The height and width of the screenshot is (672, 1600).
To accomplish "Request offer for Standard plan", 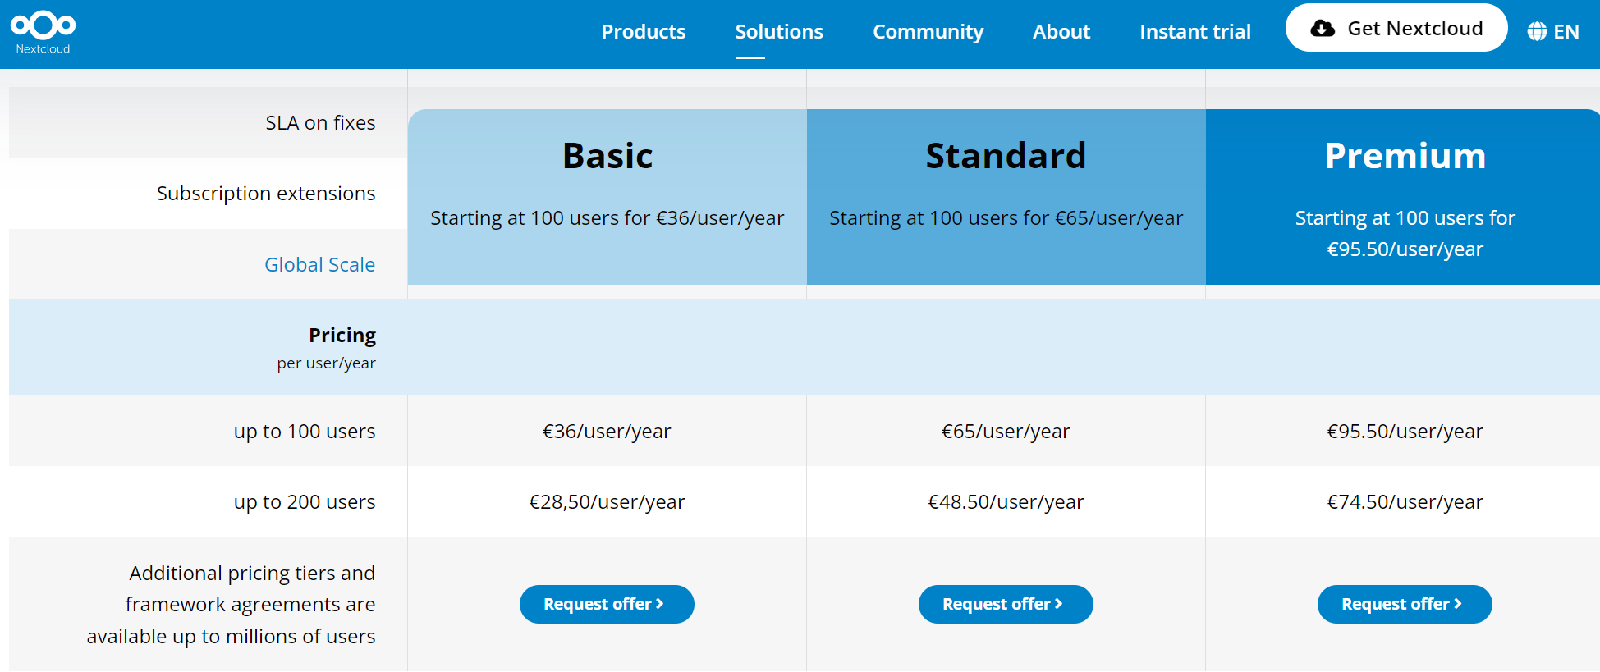I will point(1005,604).
